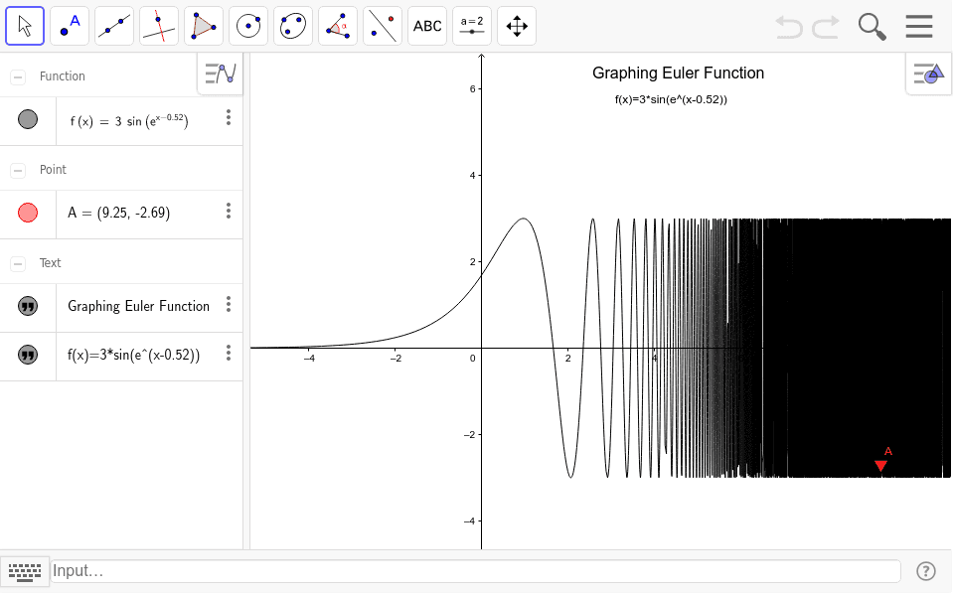The height and width of the screenshot is (594, 953).
Task: Toggle the Algebra view style bar
Action: point(220,74)
